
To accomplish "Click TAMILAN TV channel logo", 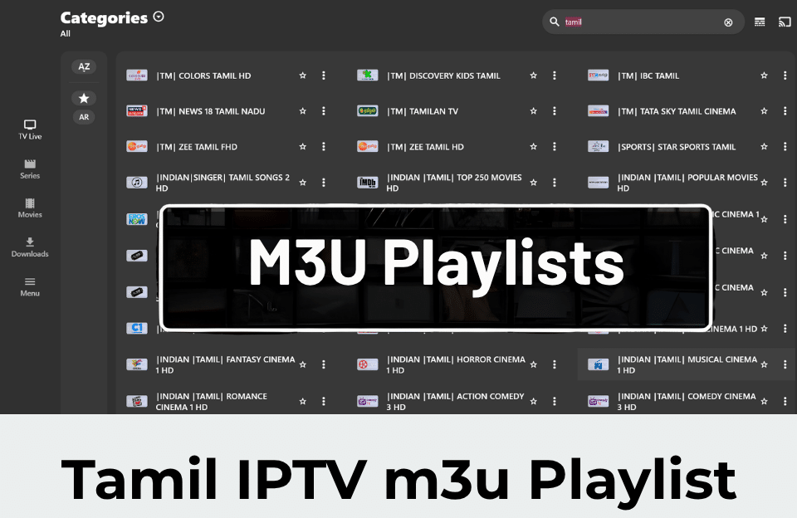I will (x=368, y=110).
